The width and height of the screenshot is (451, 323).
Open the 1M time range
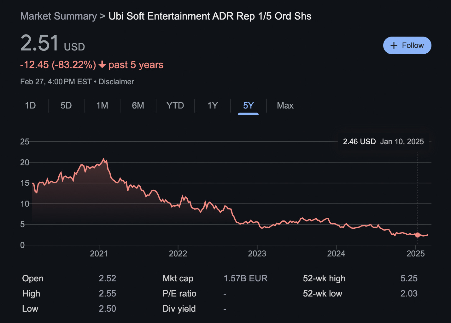pyautogui.click(x=102, y=106)
